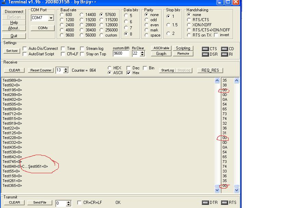Toggle the Bin column checkbox

coord(145,68)
